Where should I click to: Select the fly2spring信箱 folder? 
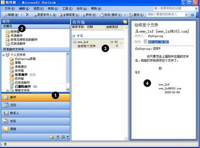pos(23,59)
